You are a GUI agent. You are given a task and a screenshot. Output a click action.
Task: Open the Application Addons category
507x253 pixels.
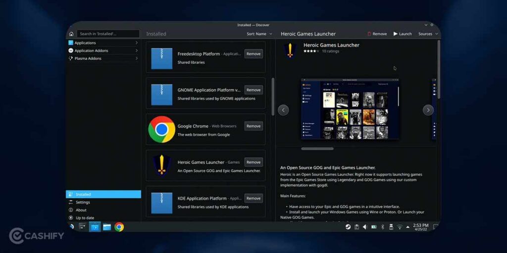pos(103,51)
